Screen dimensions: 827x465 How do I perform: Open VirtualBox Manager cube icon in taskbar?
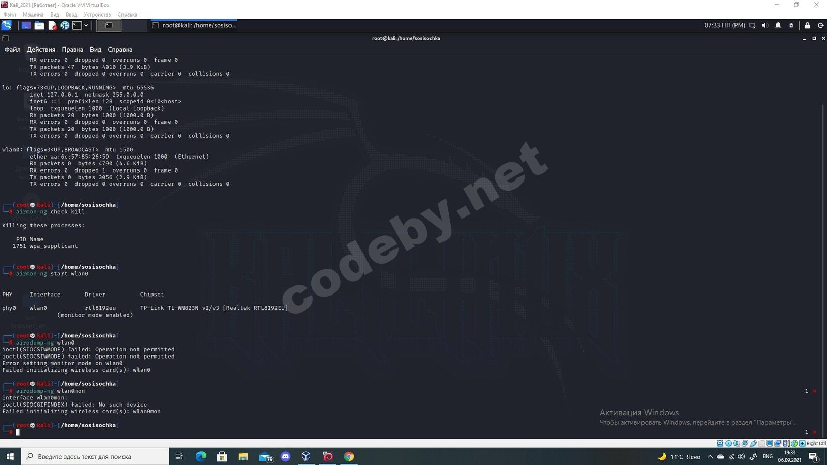[x=307, y=457]
